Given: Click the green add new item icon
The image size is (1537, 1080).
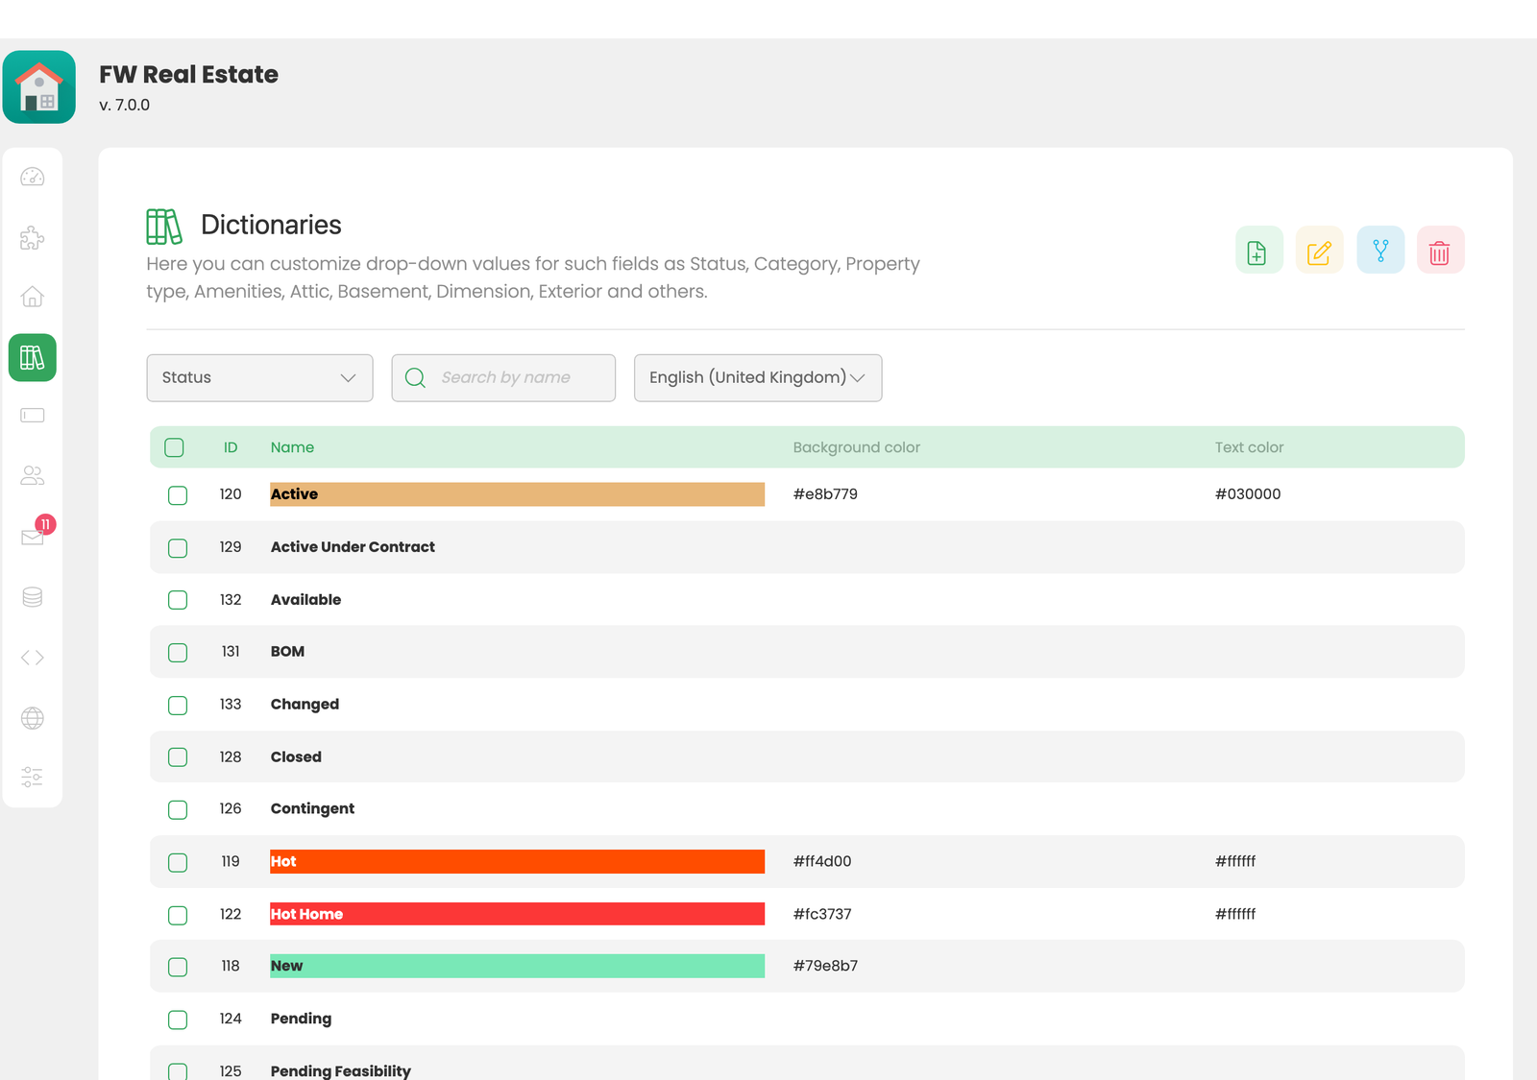Looking at the screenshot, I should coord(1258,251).
